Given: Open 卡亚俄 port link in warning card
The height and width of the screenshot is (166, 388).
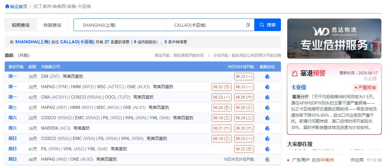Looking at the screenshot, I should click(299, 87).
